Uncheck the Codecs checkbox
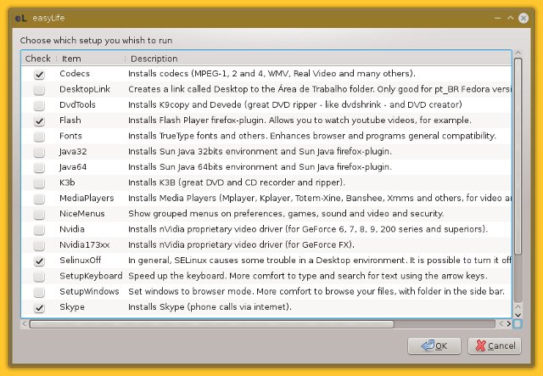Viewport: 543px width, 376px height. point(39,75)
